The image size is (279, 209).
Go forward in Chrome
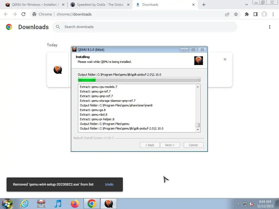[15, 14]
